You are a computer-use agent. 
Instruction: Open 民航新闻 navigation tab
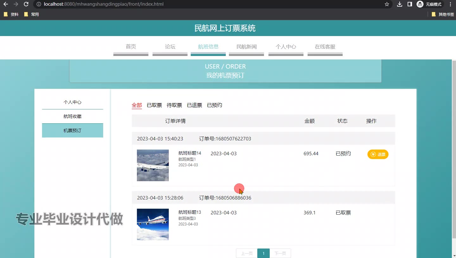click(246, 47)
